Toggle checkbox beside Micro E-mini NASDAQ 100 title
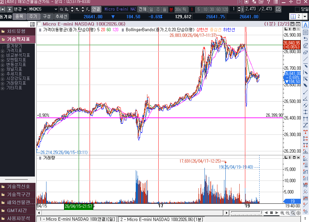 coord(39,24)
